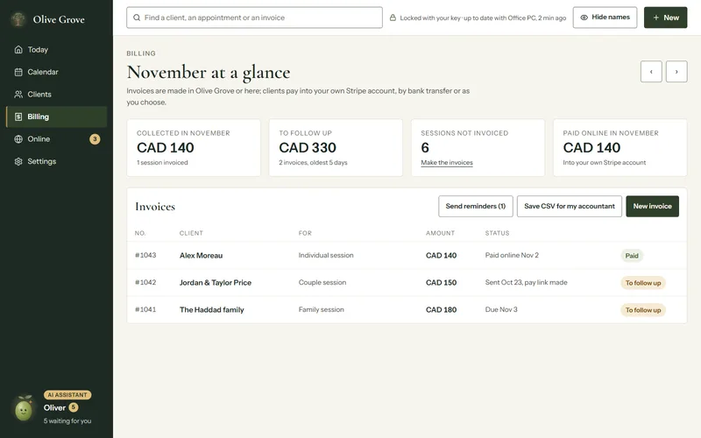Click the lock icon in header
This screenshot has height=438, width=701.
coord(393,18)
